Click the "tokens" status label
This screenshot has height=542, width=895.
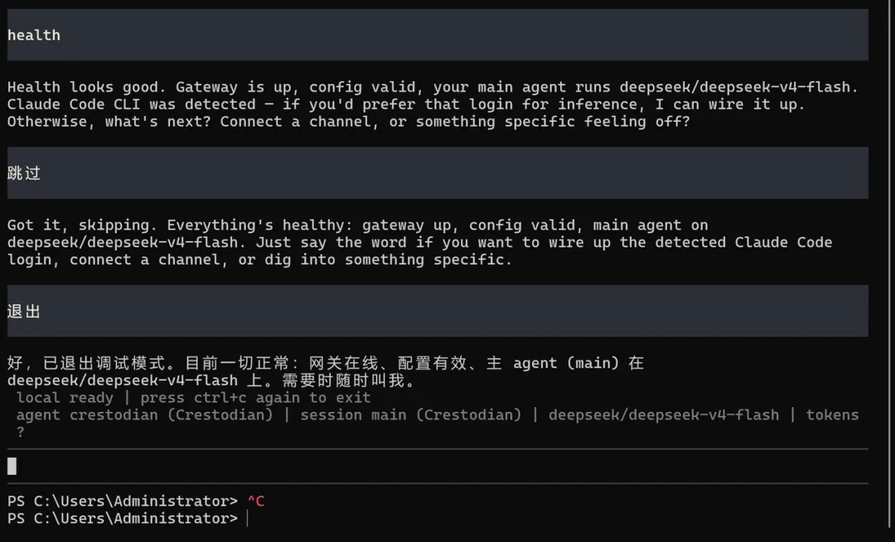click(832, 415)
